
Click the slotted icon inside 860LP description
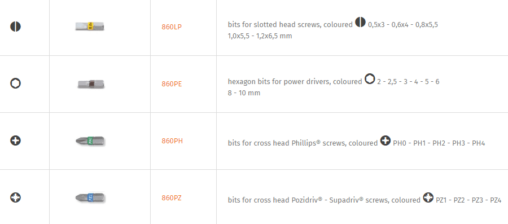pos(360,22)
